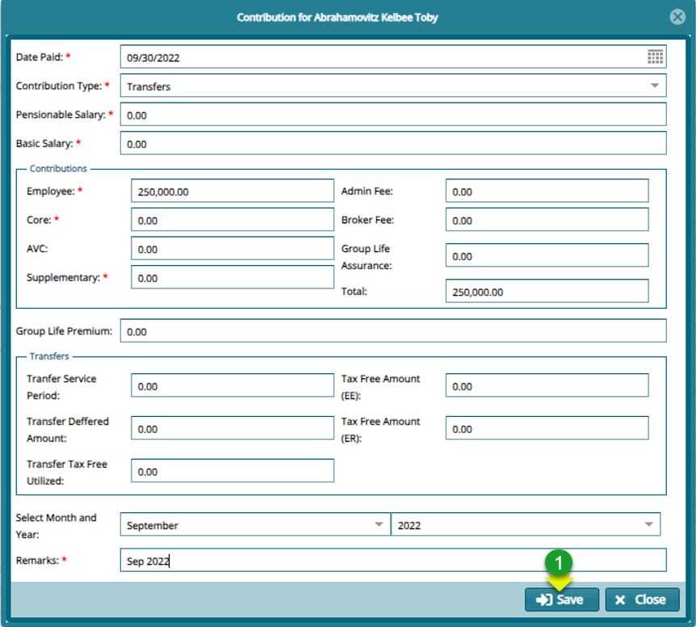Image resolution: width=696 pixels, height=627 pixels.
Task: Click the Save button
Action: (562, 600)
